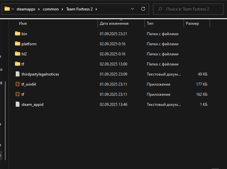Click the Папка с файлами type of bin
The height and width of the screenshot is (169, 227).
162,34
